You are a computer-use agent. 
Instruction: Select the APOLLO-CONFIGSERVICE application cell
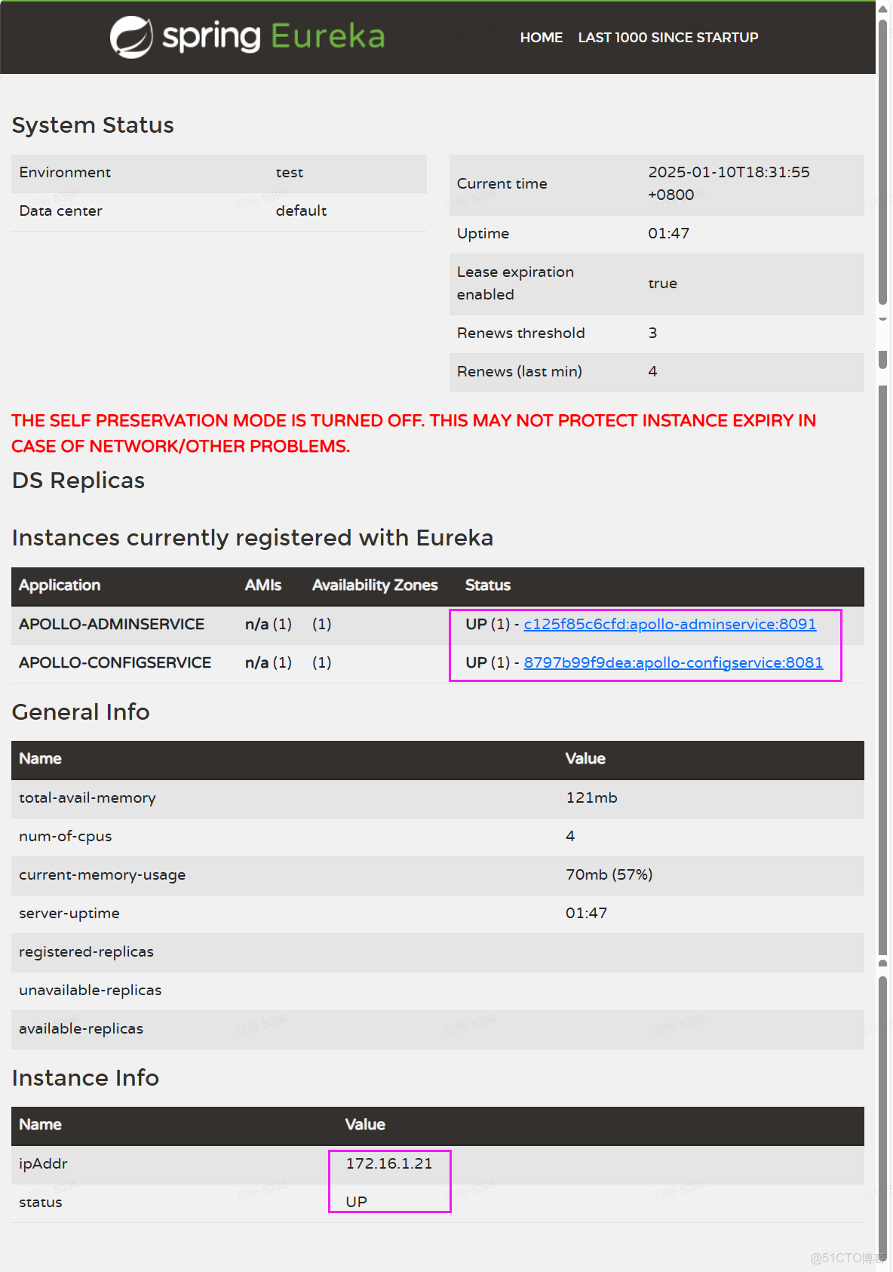click(x=115, y=663)
